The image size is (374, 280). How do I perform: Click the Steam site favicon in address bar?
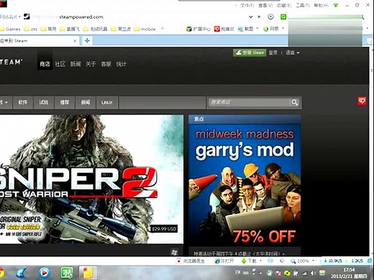pyautogui.click(x=27, y=17)
